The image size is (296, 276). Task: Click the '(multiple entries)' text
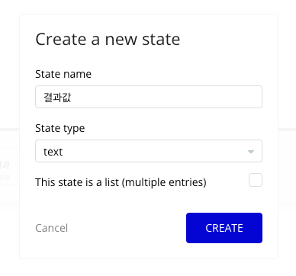pyautogui.click(x=164, y=182)
